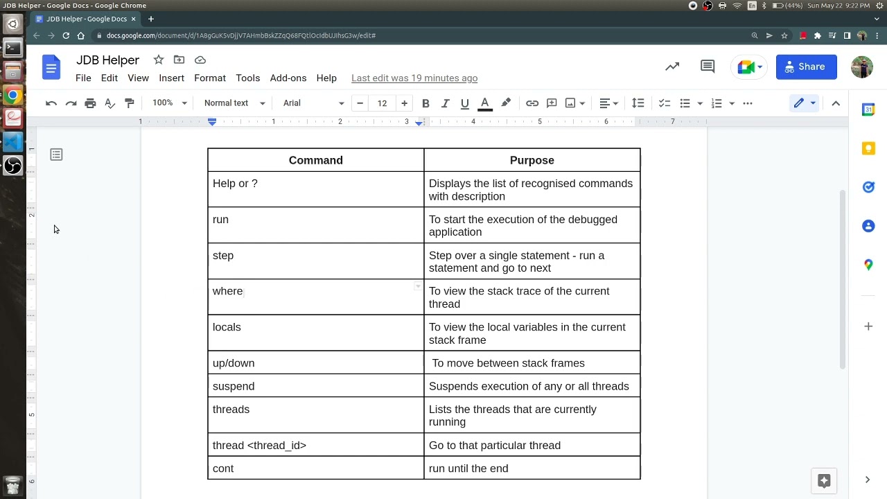Toggle bold formatting
This screenshot has width=887, height=499.
pyautogui.click(x=425, y=103)
